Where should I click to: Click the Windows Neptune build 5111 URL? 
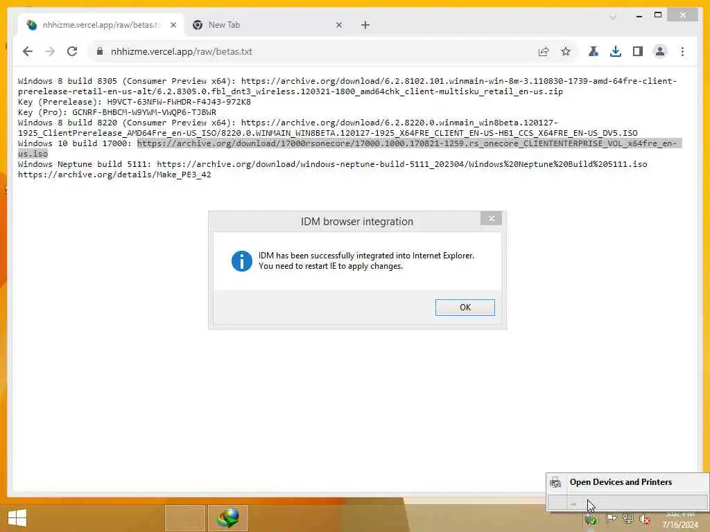point(401,164)
